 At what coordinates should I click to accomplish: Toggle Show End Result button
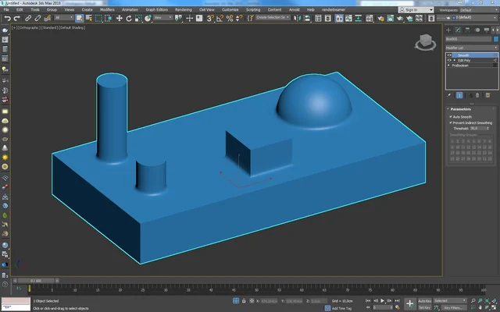point(459,95)
